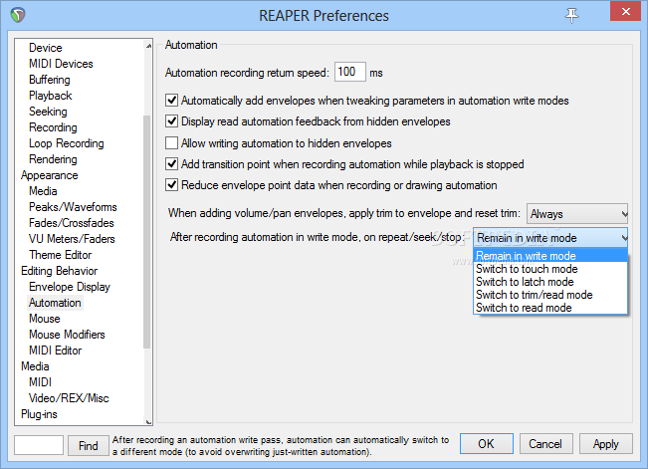Uncheck display read automation feedback from hidden envelopes
Image resolution: width=648 pixels, height=469 pixels.
(171, 121)
